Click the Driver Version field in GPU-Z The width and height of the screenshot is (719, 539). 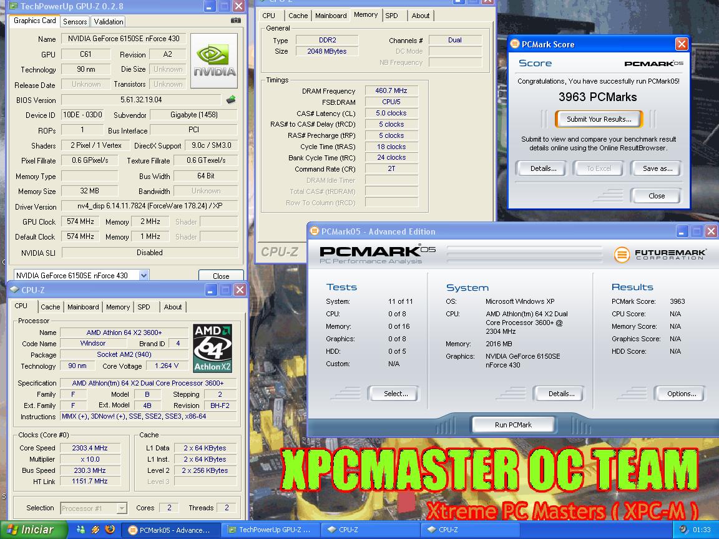point(150,206)
